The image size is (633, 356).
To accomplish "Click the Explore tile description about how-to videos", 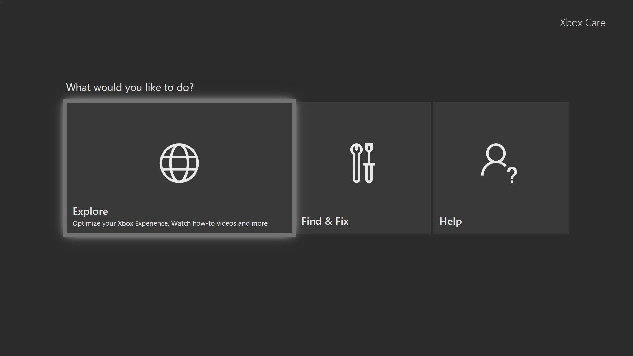I will click(170, 223).
